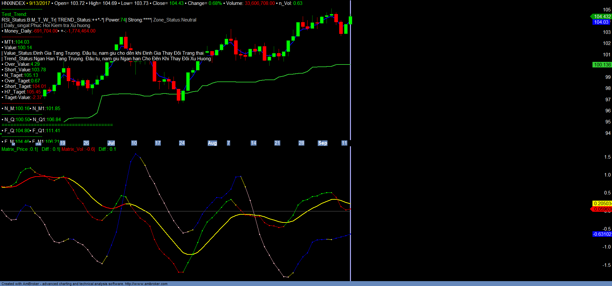612x286 pixels.
Task: Click yellow 0.20503 indicator value tag
Action: (602, 204)
